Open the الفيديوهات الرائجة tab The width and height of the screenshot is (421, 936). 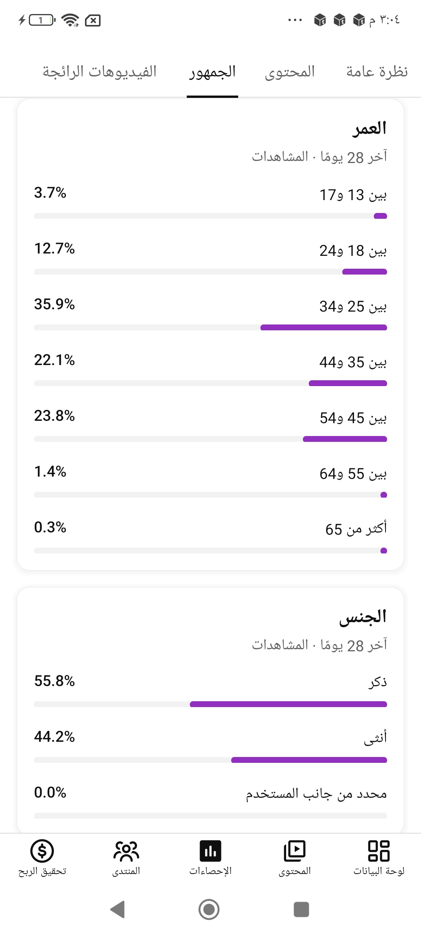point(99,72)
